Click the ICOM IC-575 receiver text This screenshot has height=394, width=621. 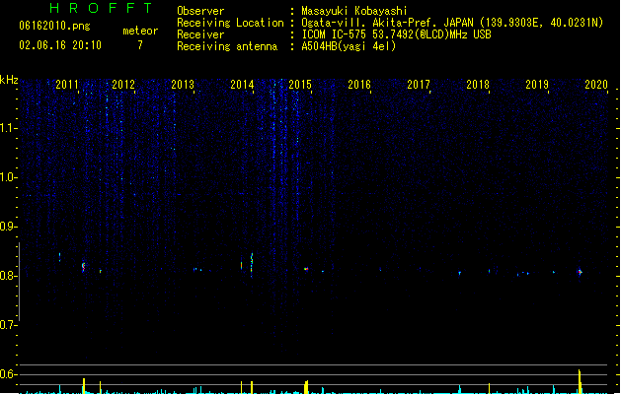[396, 34]
